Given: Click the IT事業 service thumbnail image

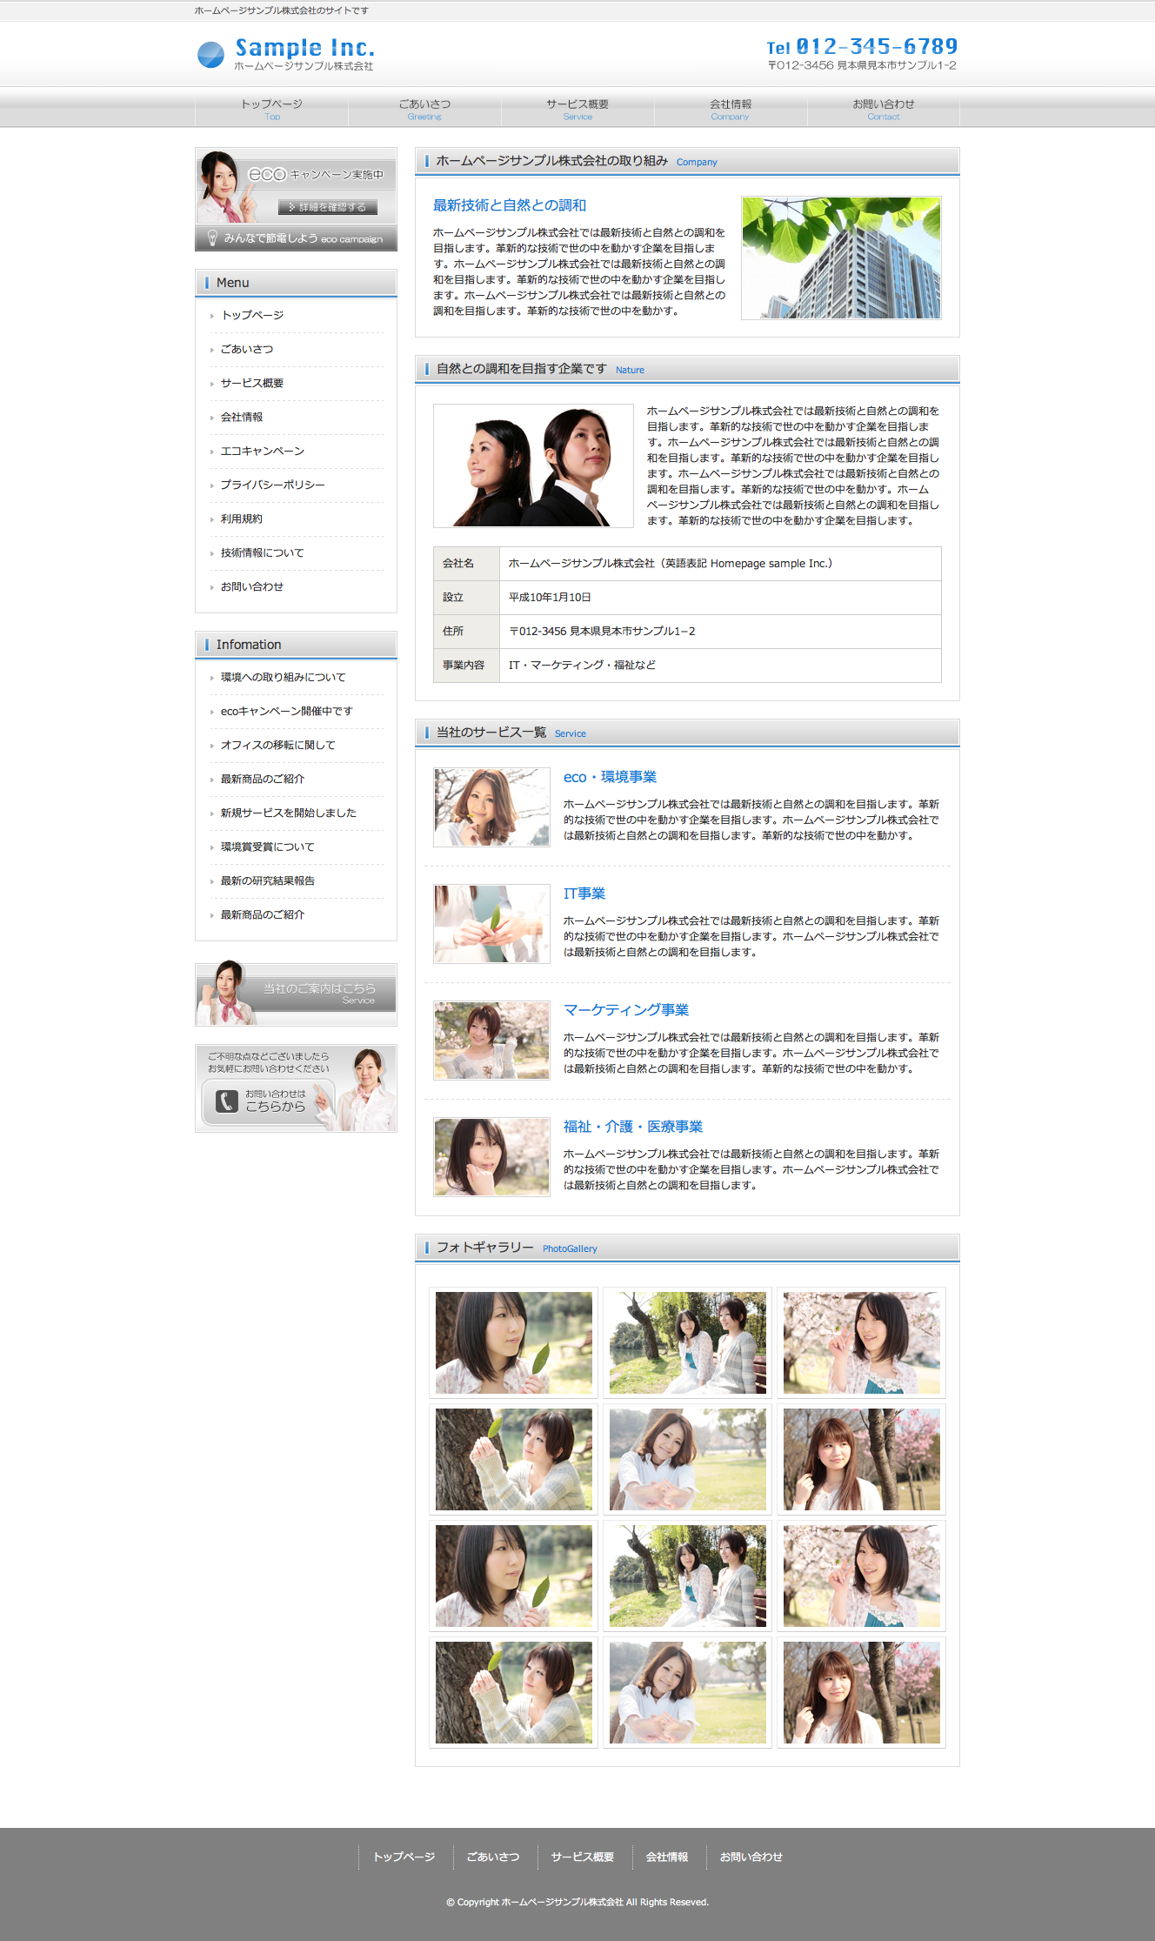Looking at the screenshot, I should click(x=491, y=924).
